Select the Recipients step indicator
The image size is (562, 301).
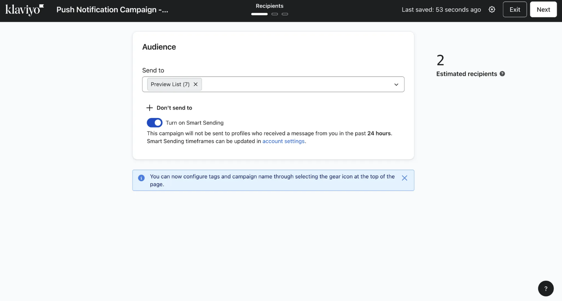(260, 14)
